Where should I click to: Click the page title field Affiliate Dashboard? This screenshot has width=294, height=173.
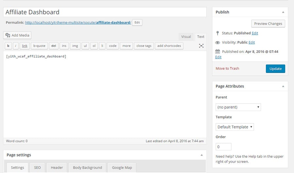[x=105, y=12]
